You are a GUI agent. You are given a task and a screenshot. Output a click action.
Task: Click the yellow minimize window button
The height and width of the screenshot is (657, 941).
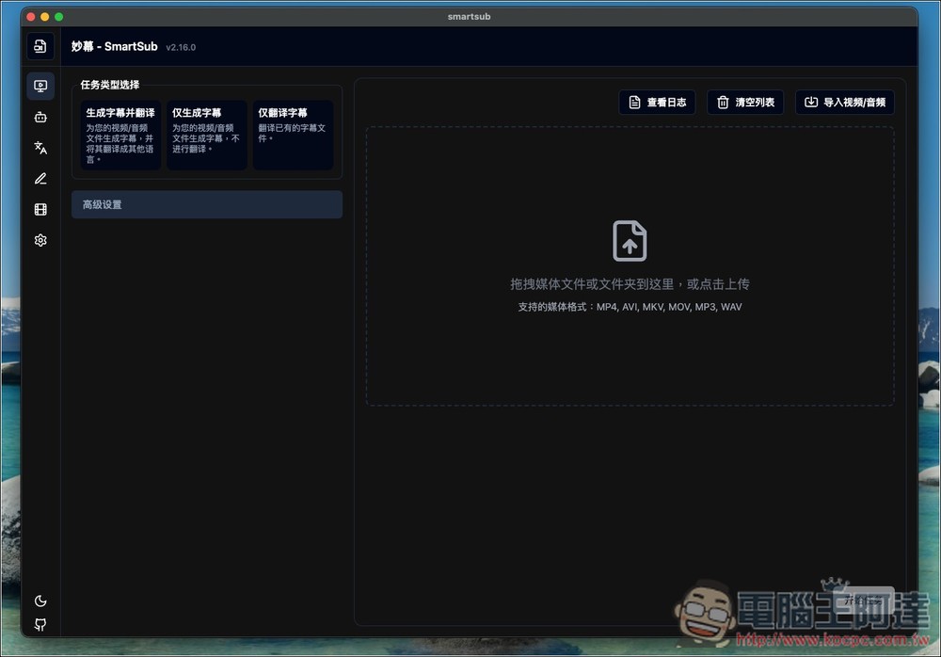coord(44,17)
